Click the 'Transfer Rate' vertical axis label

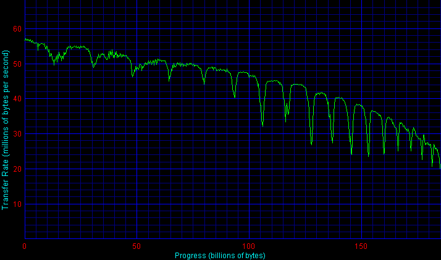pos(6,130)
